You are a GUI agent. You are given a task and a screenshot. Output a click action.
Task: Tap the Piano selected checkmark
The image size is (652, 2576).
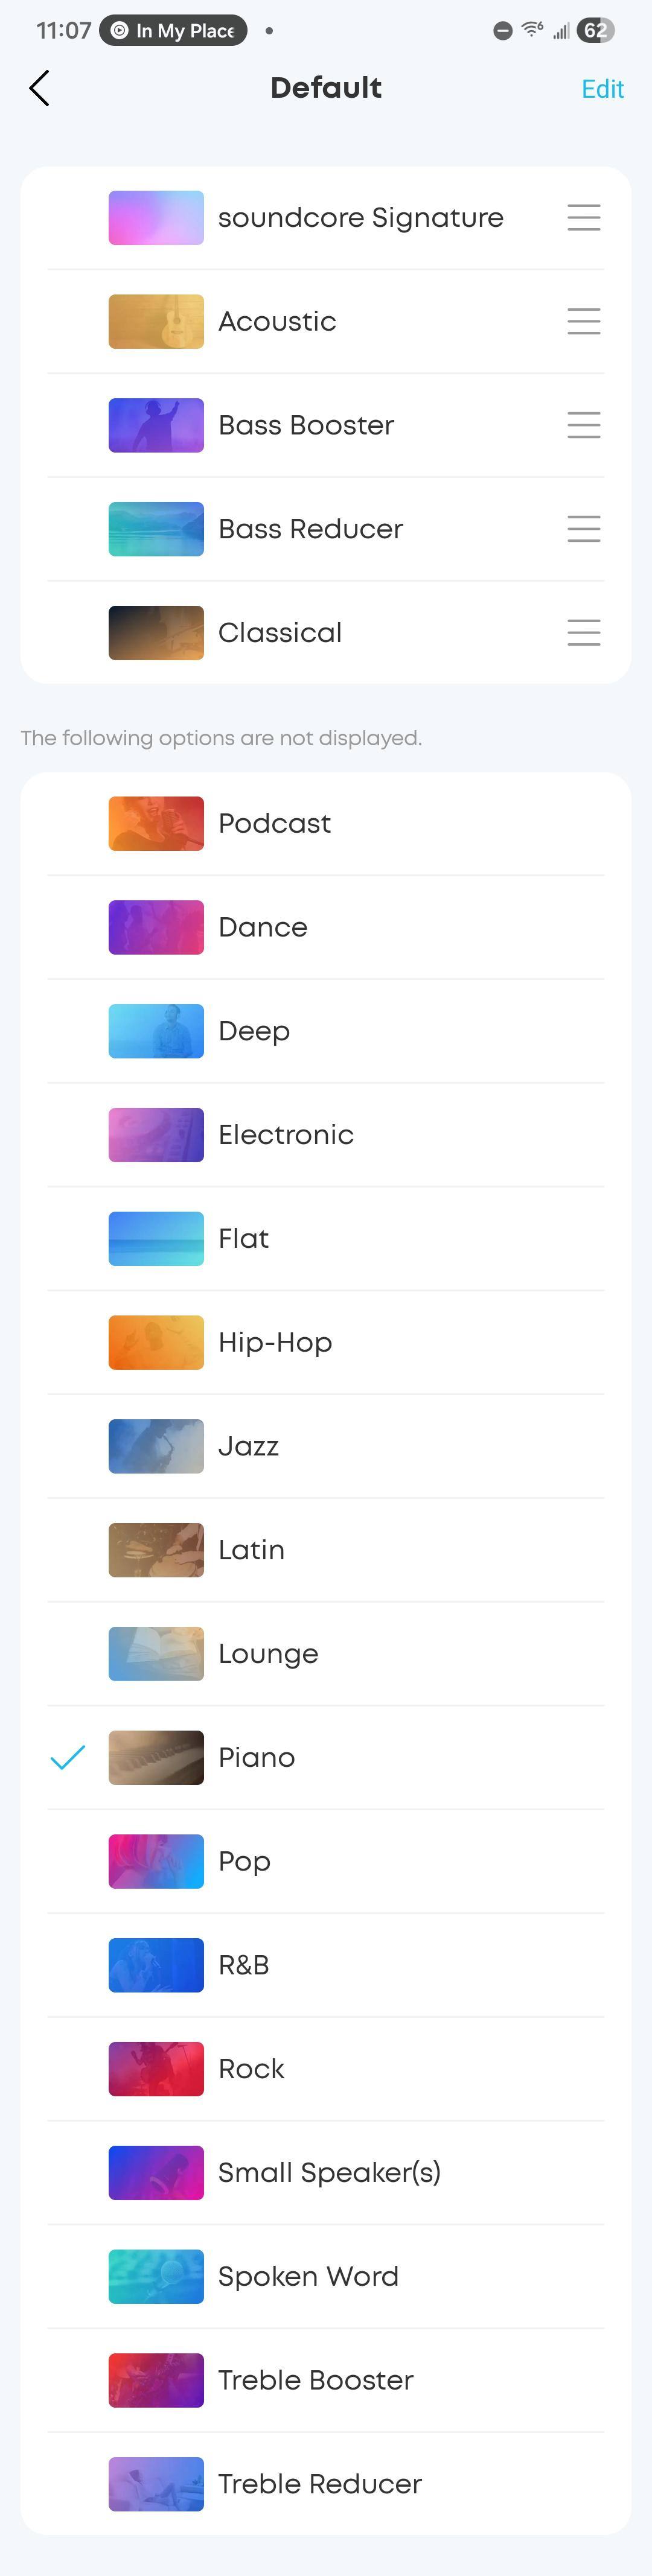[68, 1757]
